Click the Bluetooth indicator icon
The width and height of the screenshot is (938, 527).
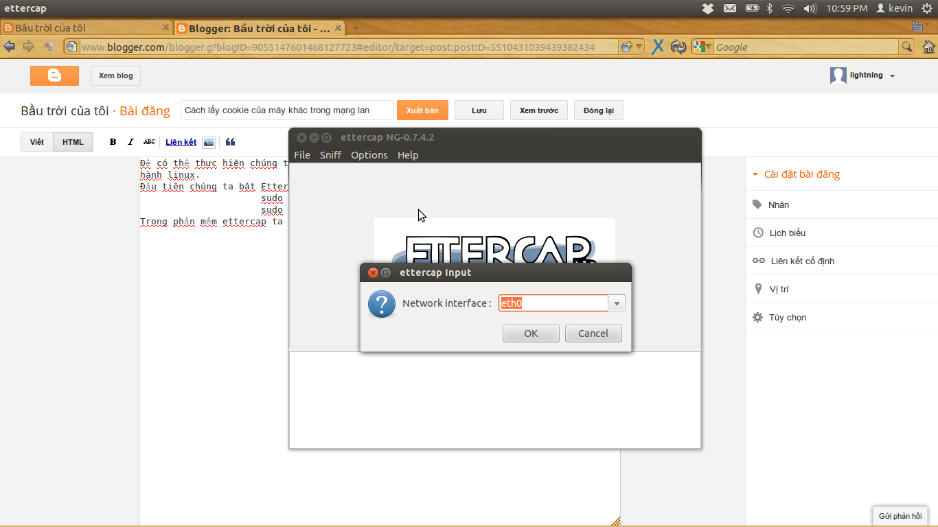tap(770, 8)
